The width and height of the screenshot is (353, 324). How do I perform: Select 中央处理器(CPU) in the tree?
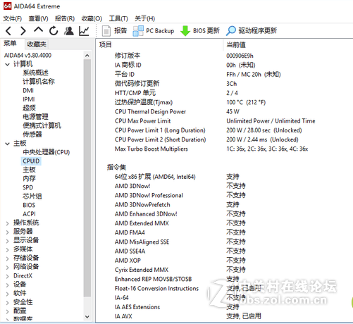point(47,152)
